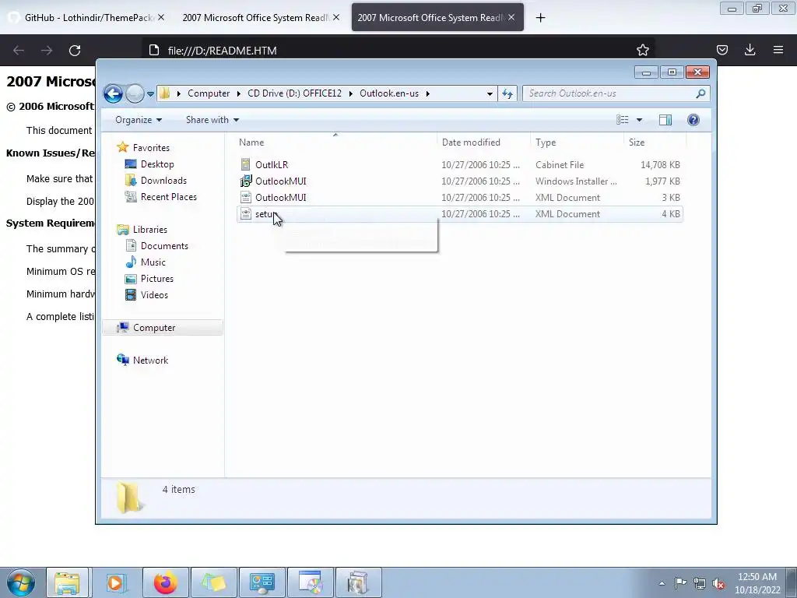Open Downloads in navigation pane

pyautogui.click(x=163, y=181)
